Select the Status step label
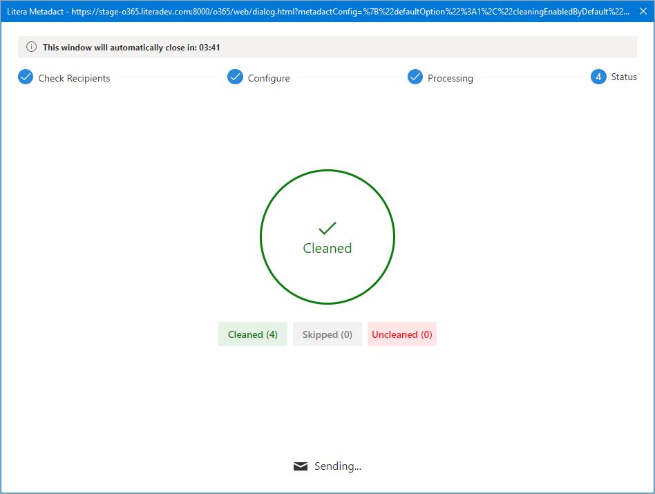655x494 pixels. pos(623,77)
